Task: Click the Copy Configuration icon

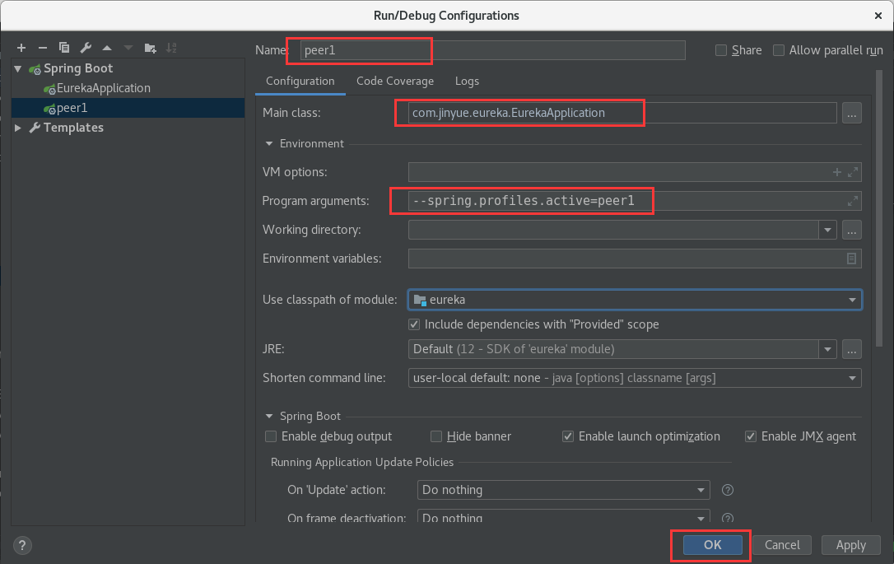Action: pos(64,48)
